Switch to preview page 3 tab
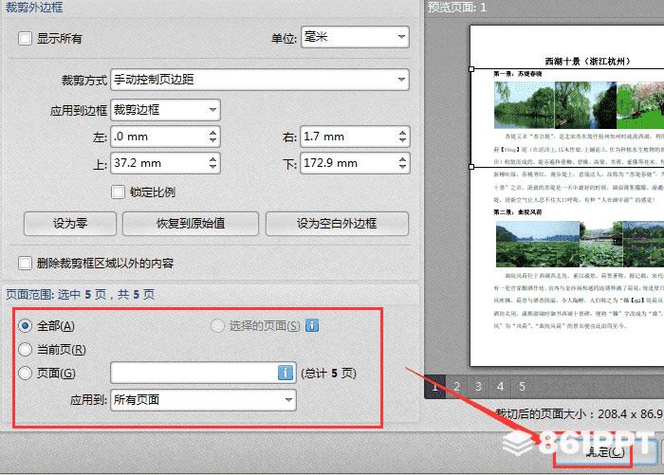 478,387
